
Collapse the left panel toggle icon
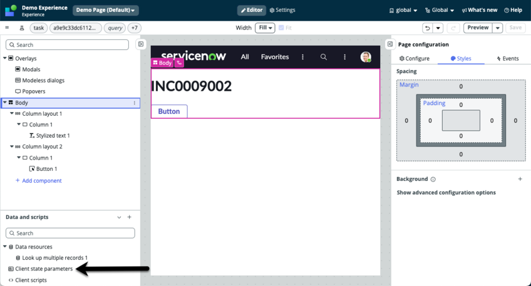141,44
